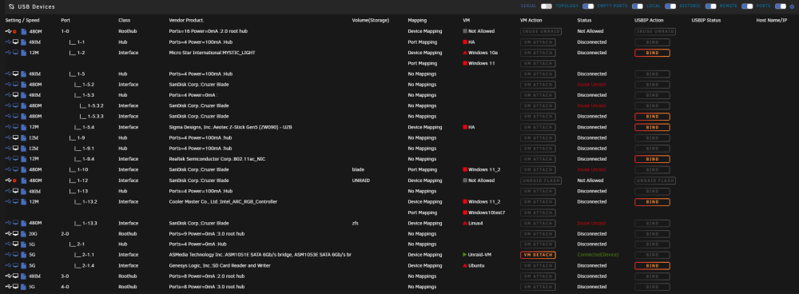The width and height of the screenshot is (799, 294).
Task: Click the 20G speed value on port 2-0
Action: [x=34, y=233]
